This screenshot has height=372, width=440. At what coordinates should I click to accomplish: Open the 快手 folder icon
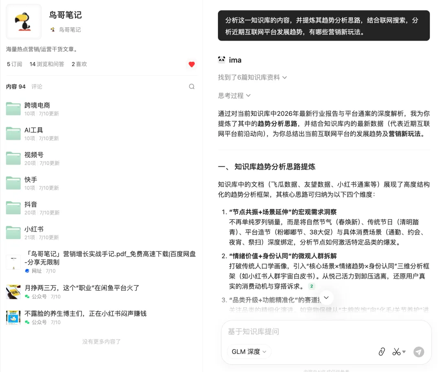13,183
